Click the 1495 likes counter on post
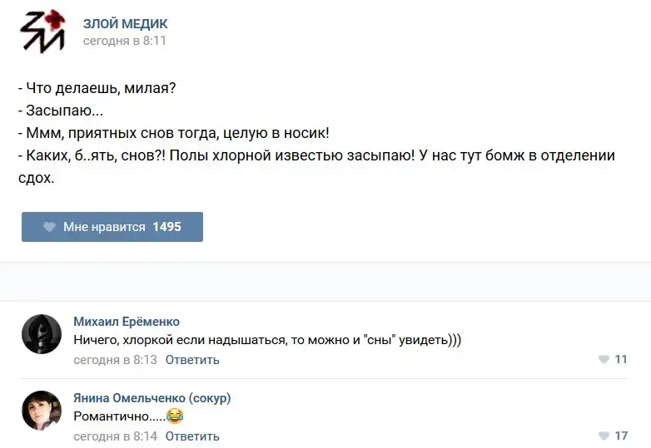Viewport: 651px width, 448px height. click(166, 227)
